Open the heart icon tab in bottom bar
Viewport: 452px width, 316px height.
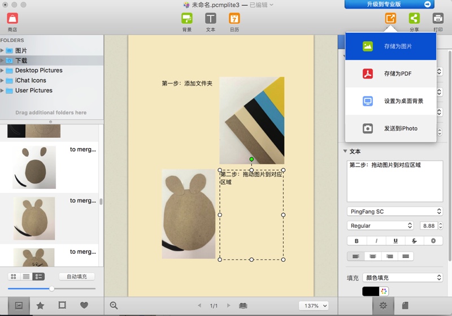coord(84,305)
